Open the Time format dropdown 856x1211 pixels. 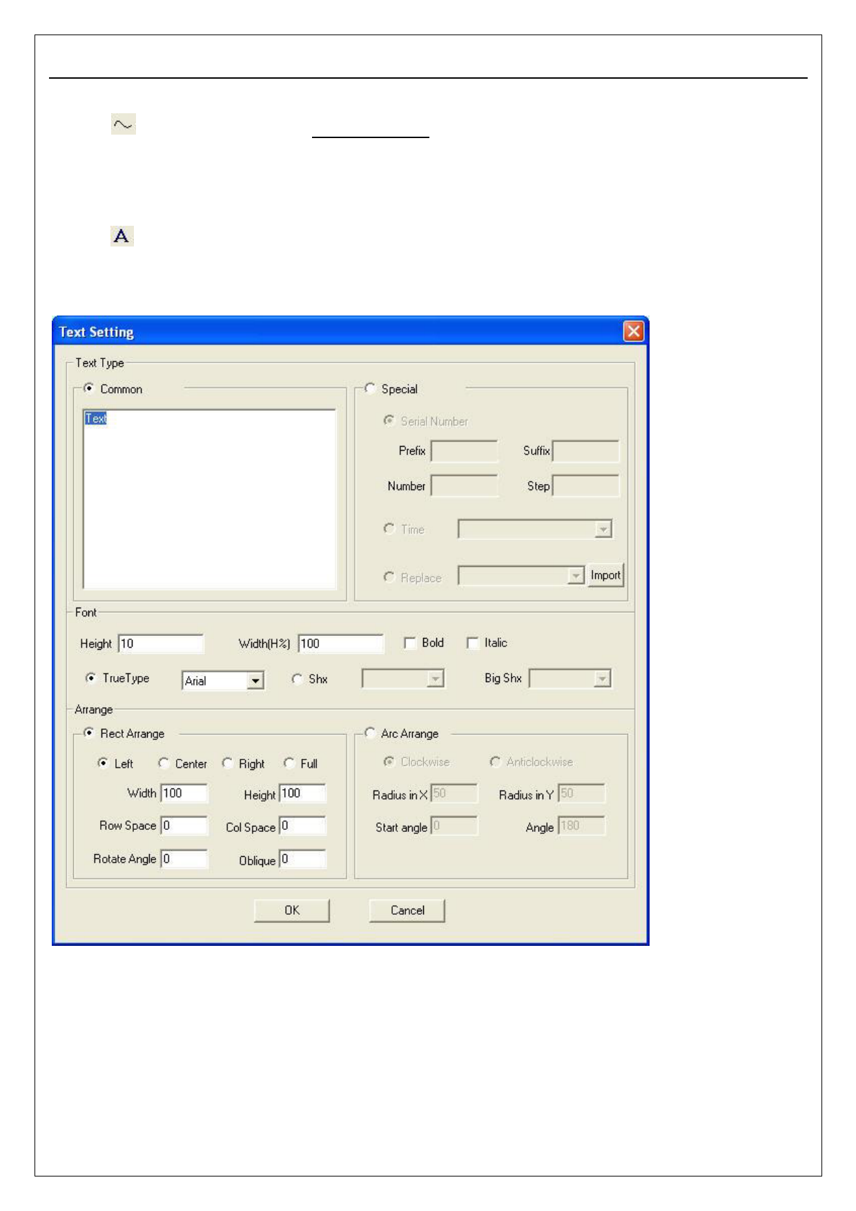click(603, 530)
